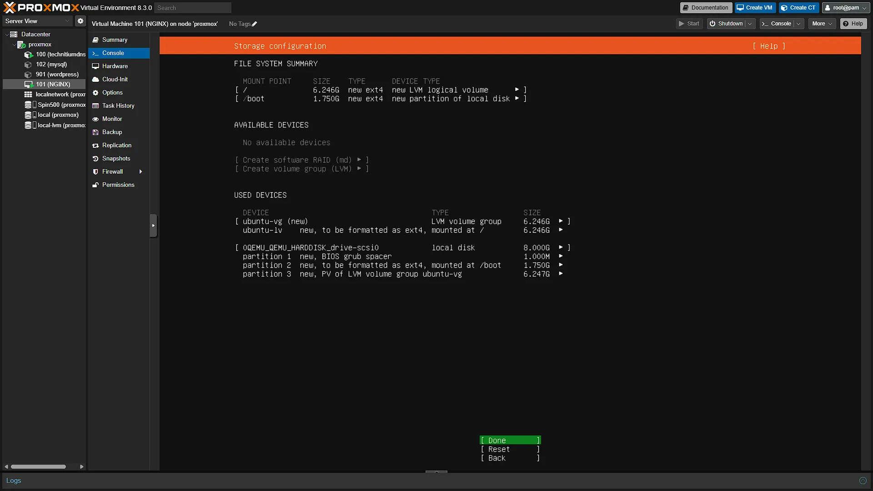Select Done in the installer console

point(510,441)
